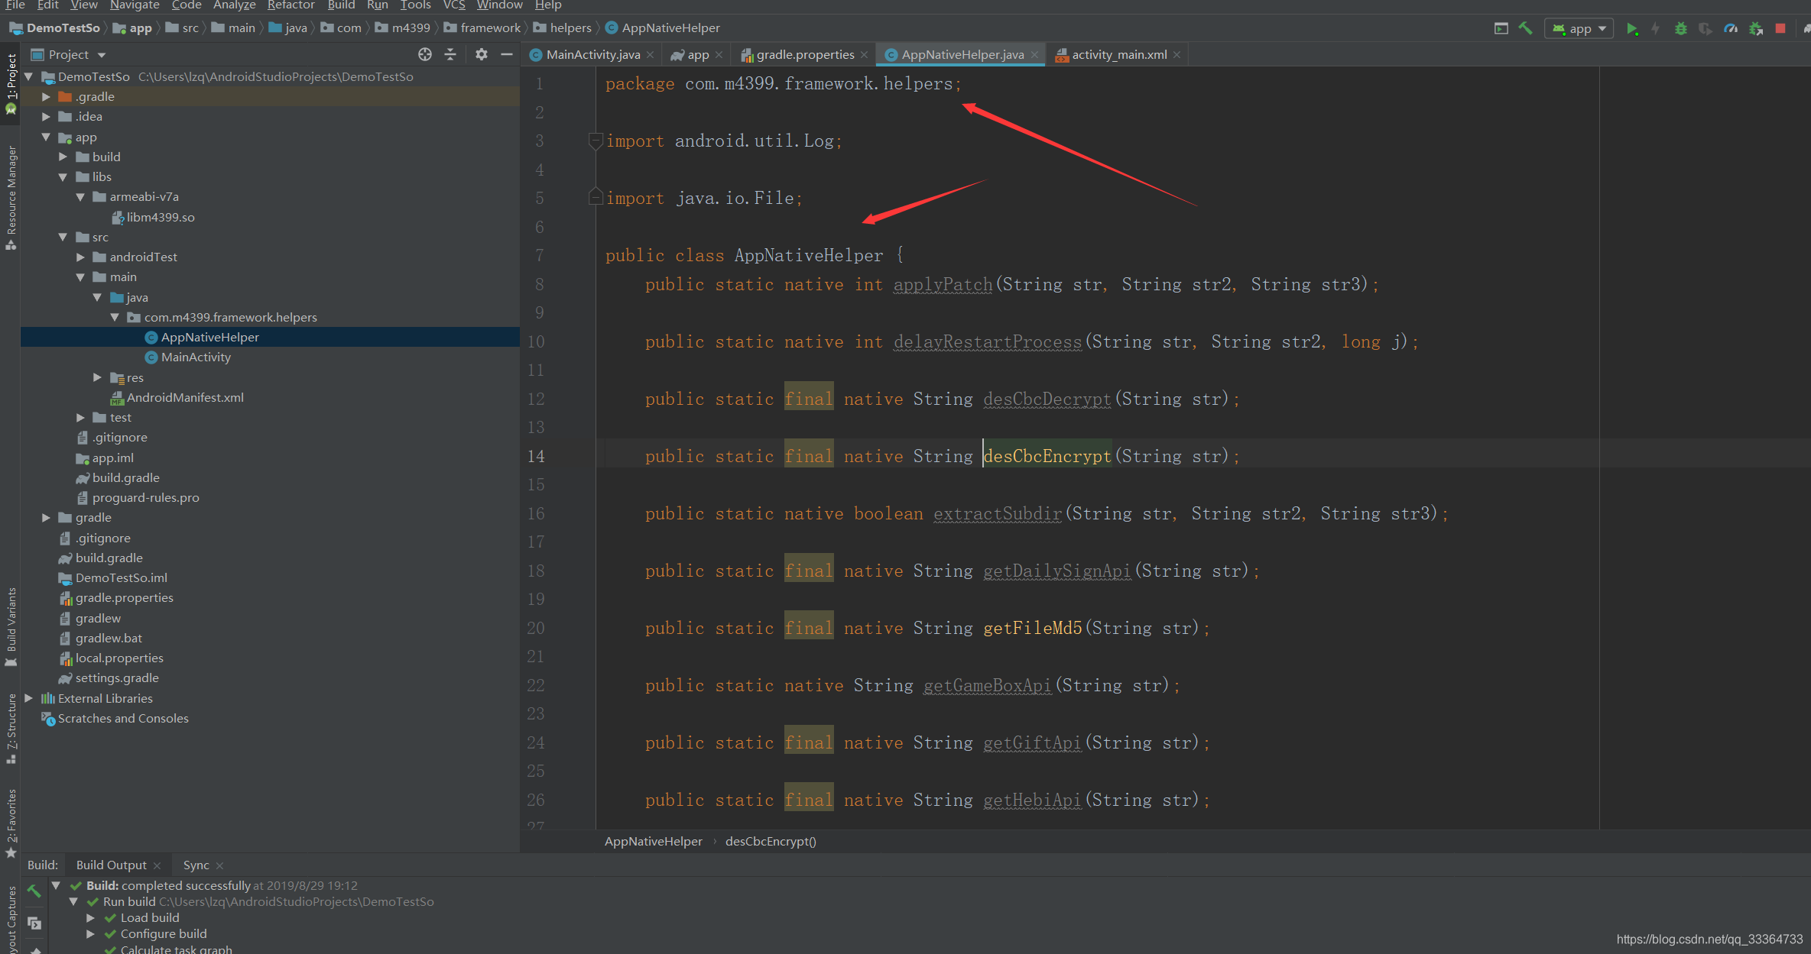Toggle the 1: Project tool window
The image size is (1811, 954).
point(11,84)
